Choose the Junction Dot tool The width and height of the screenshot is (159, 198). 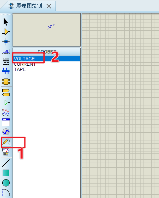tap(6, 42)
